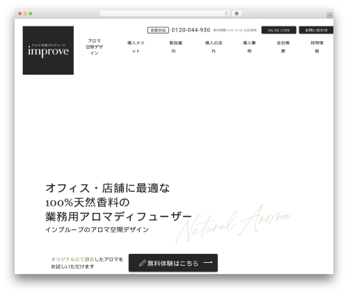Click the yellow minimize window dot
Screen dimensions: 348x295
[25, 14]
